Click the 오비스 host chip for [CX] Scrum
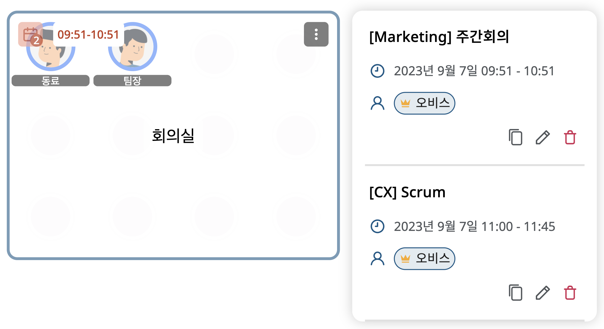 [x=424, y=258]
